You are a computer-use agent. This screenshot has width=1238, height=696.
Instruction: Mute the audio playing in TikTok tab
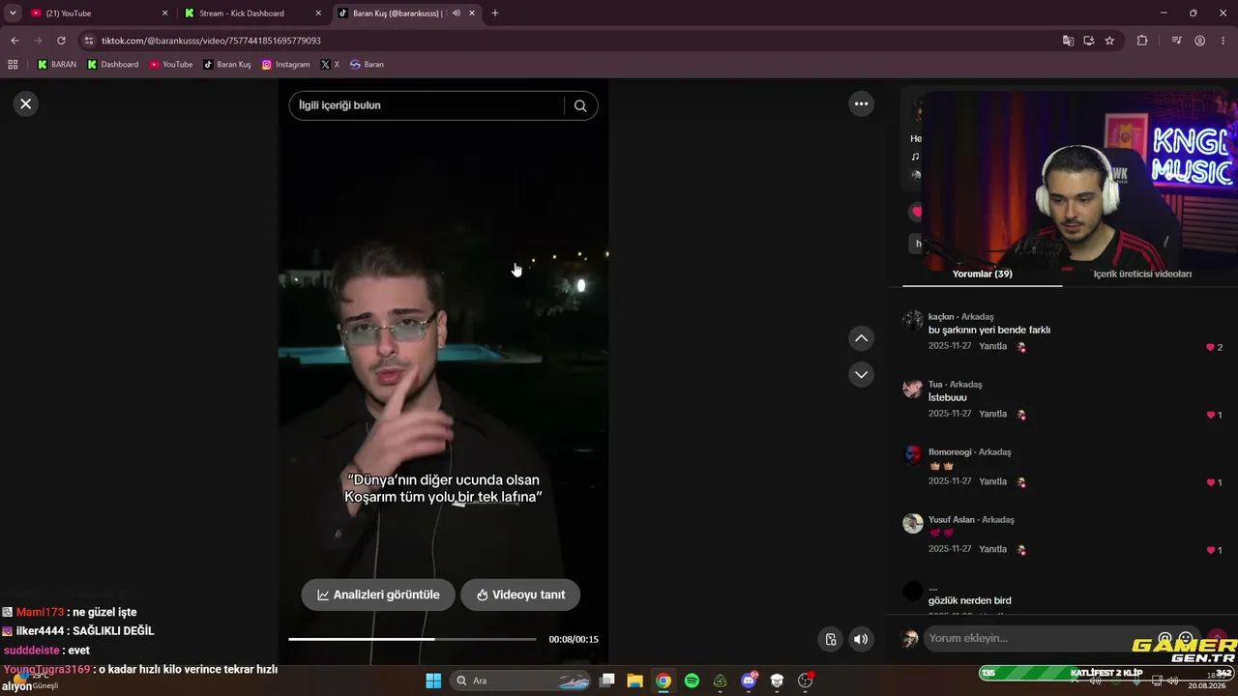(456, 14)
